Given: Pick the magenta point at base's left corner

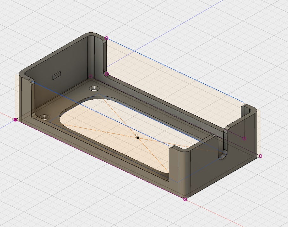Looking at the screenshot, I should pyautogui.click(x=15, y=120).
